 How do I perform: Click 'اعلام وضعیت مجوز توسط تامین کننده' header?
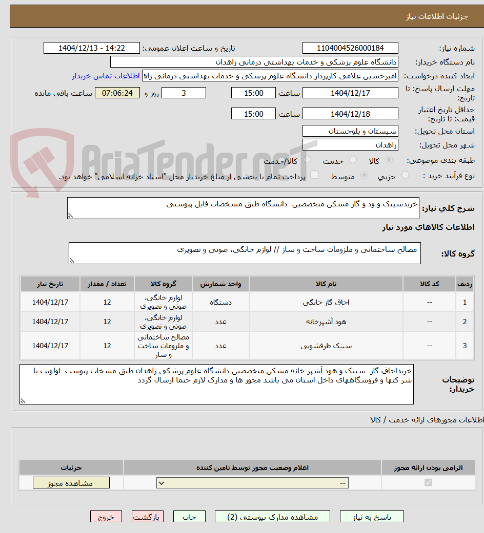click(252, 468)
